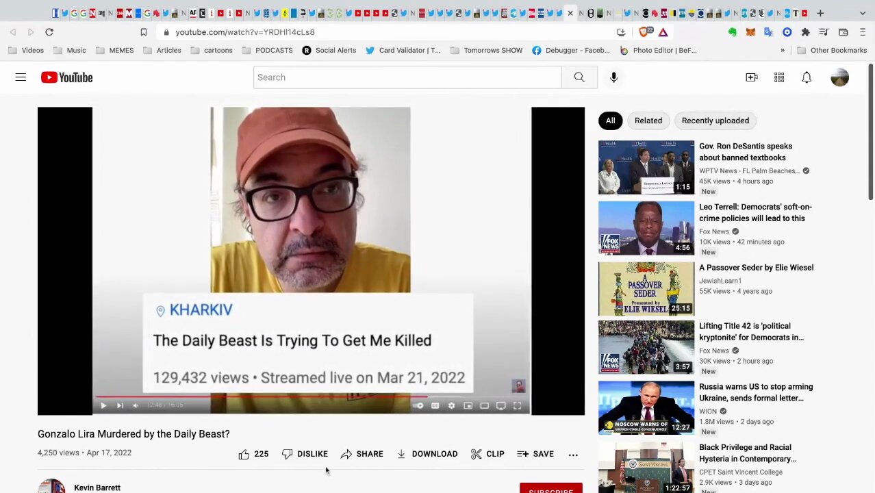Screen dimensions: 875x493
Task: Open the player settings gear
Action: tap(451, 406)
